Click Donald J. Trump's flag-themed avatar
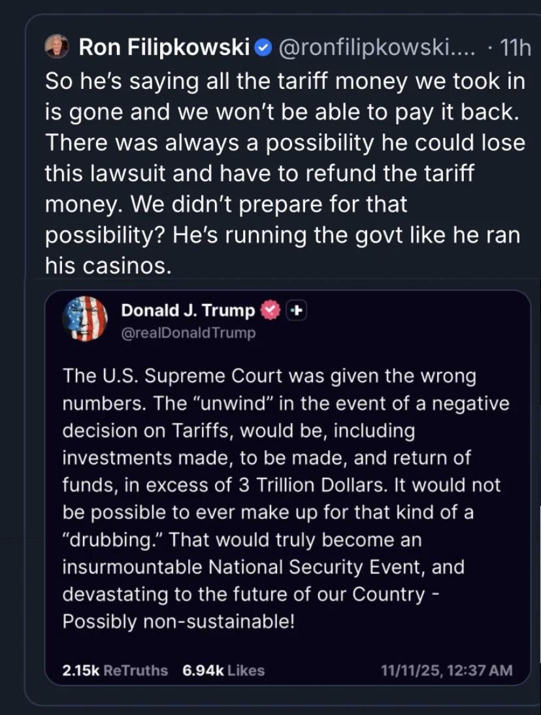The width and height of the screenshot is (541, 715). click(85, 318)
